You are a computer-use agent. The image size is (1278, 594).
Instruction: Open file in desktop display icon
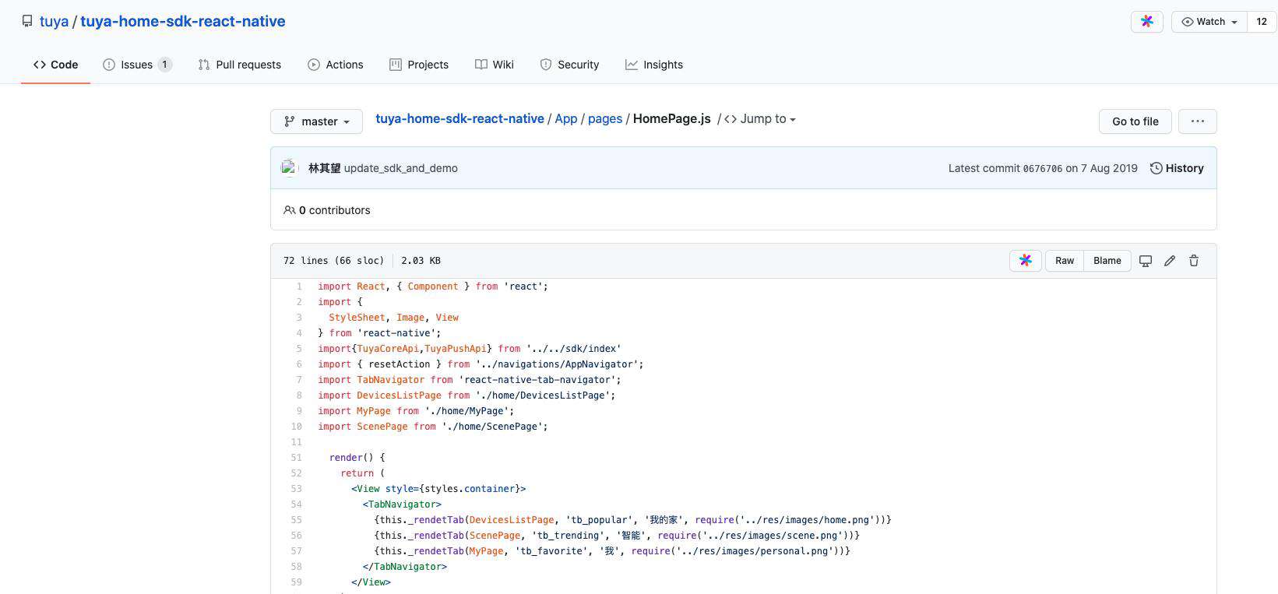tap(1146, 261)
